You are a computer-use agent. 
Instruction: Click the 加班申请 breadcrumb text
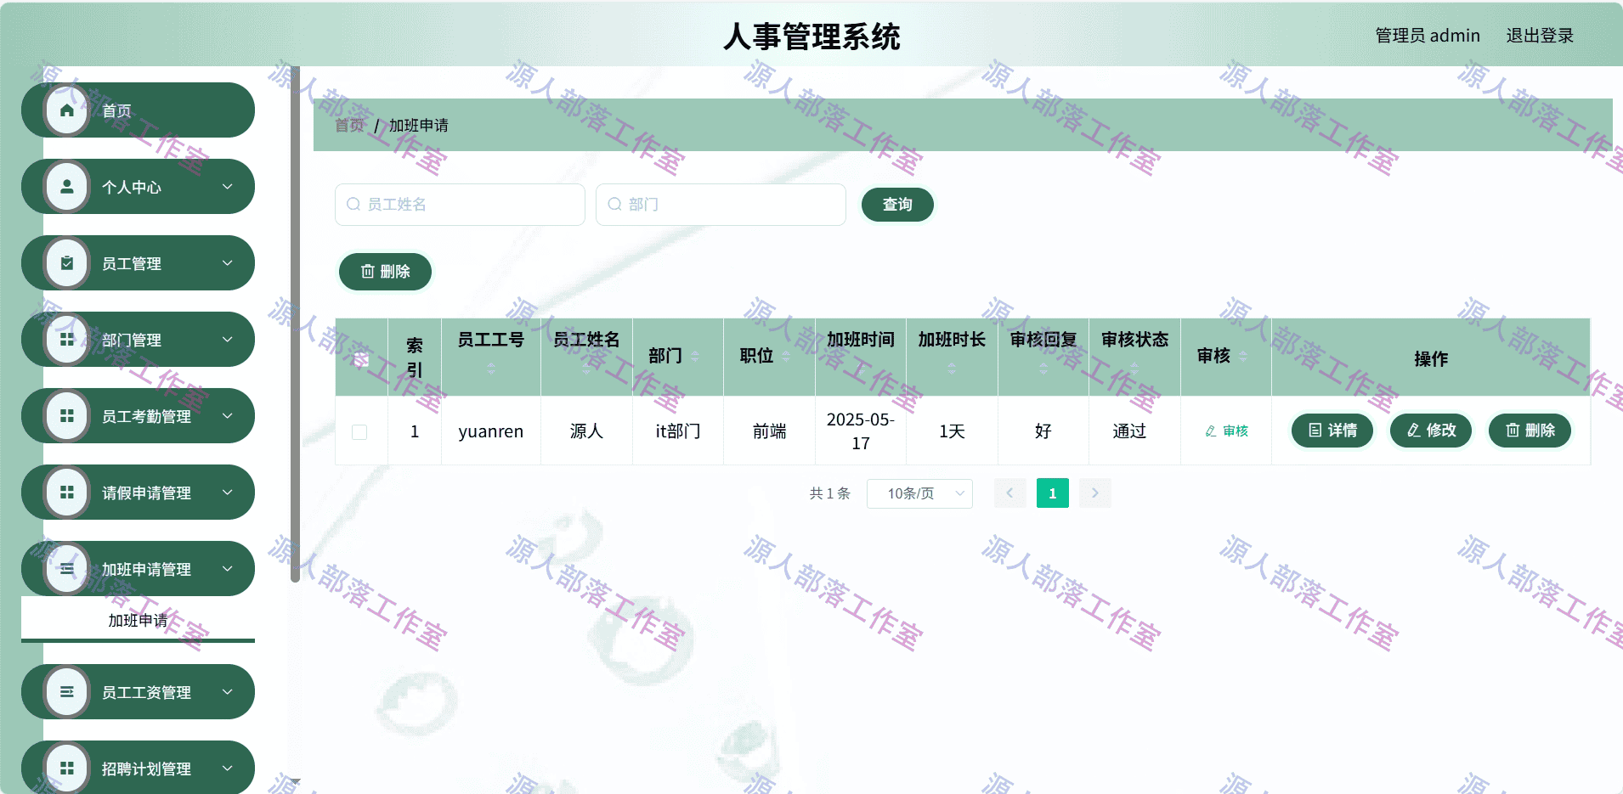point(419,126)
